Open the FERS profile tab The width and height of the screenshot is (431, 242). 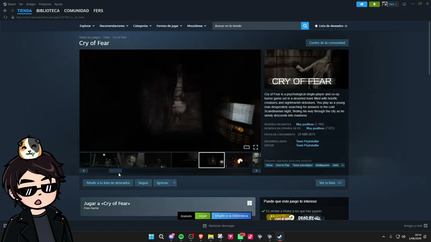click(98, 11)
